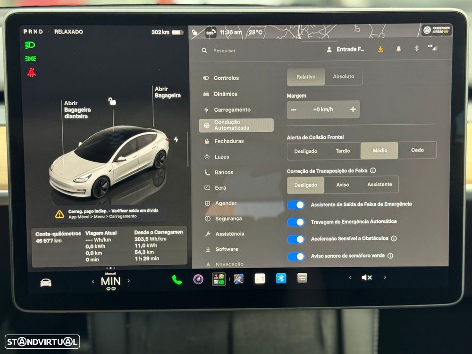This screenshot has height=354, width=472.
Task: Open the Dinâmica settings menu
Action: click(220, 94)
